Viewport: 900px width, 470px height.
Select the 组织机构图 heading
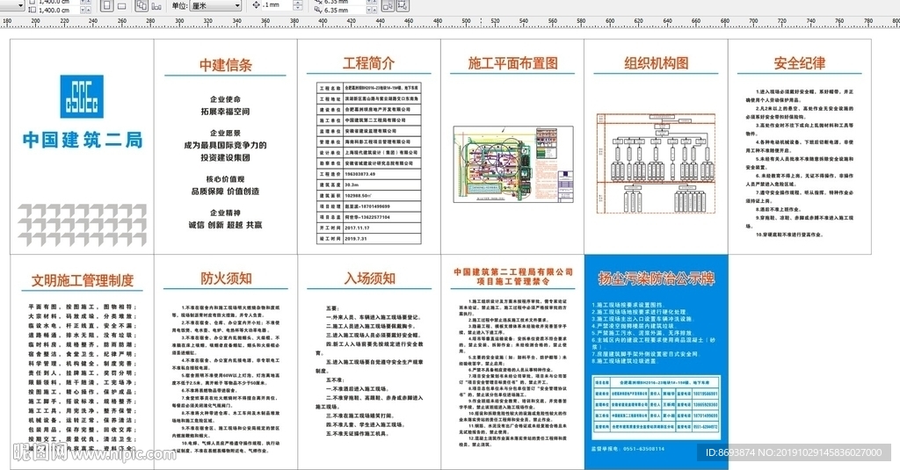656,63
